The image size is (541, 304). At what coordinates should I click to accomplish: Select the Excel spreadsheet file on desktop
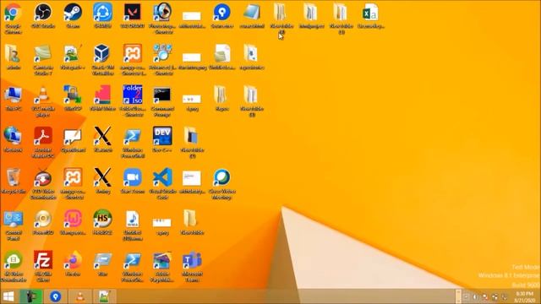coord(370,15)
